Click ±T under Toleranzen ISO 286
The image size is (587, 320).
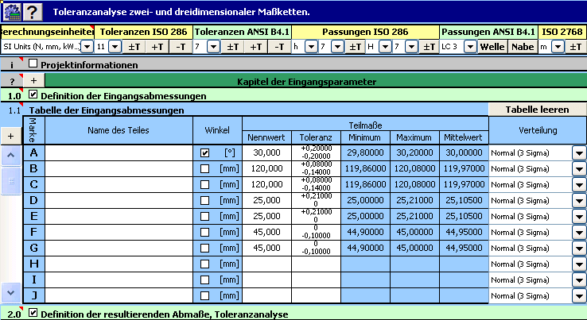(134, 47)
